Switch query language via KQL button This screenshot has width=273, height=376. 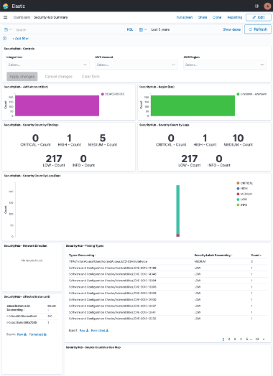point(130,29)
